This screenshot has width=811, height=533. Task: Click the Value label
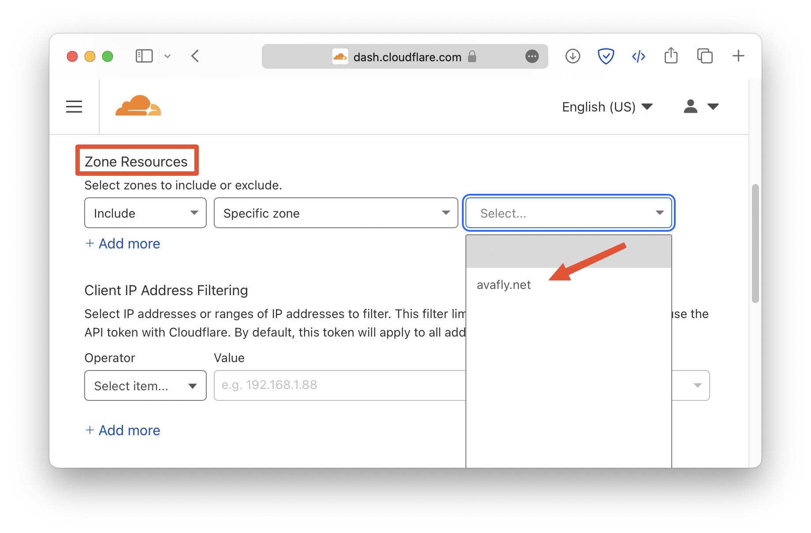[x=229, y=358]
